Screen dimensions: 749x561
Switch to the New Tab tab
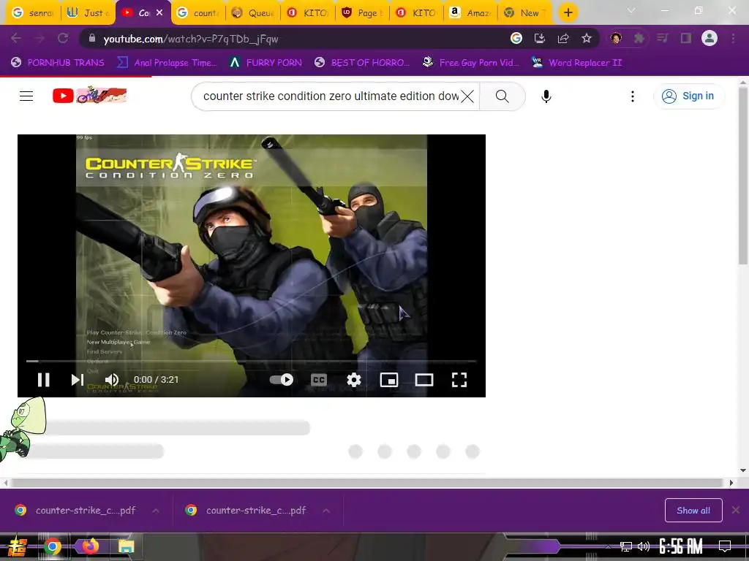[524, 13]
